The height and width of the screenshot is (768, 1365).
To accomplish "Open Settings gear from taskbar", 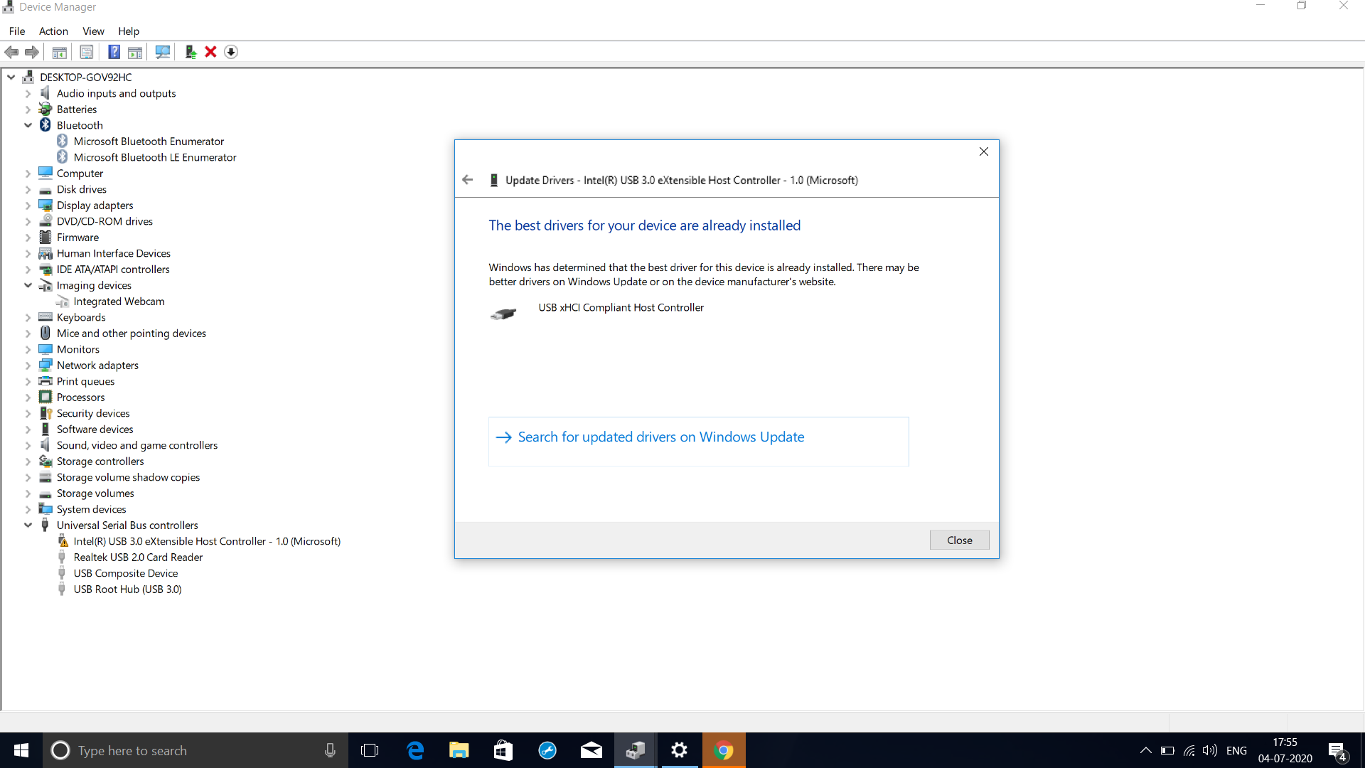I will pos(680,750).
